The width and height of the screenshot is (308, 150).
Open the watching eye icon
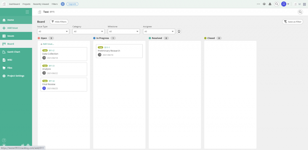point(264,4)
